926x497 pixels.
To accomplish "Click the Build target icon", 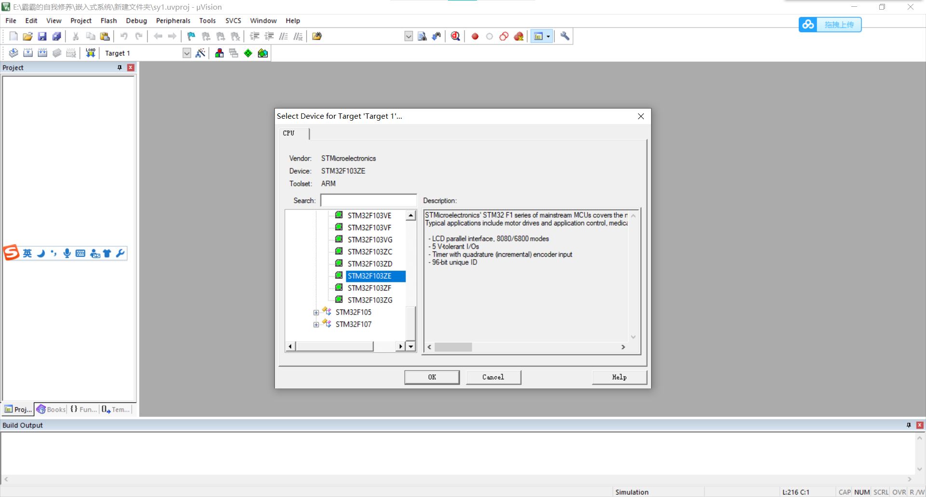I will click(x=28, y=53).
